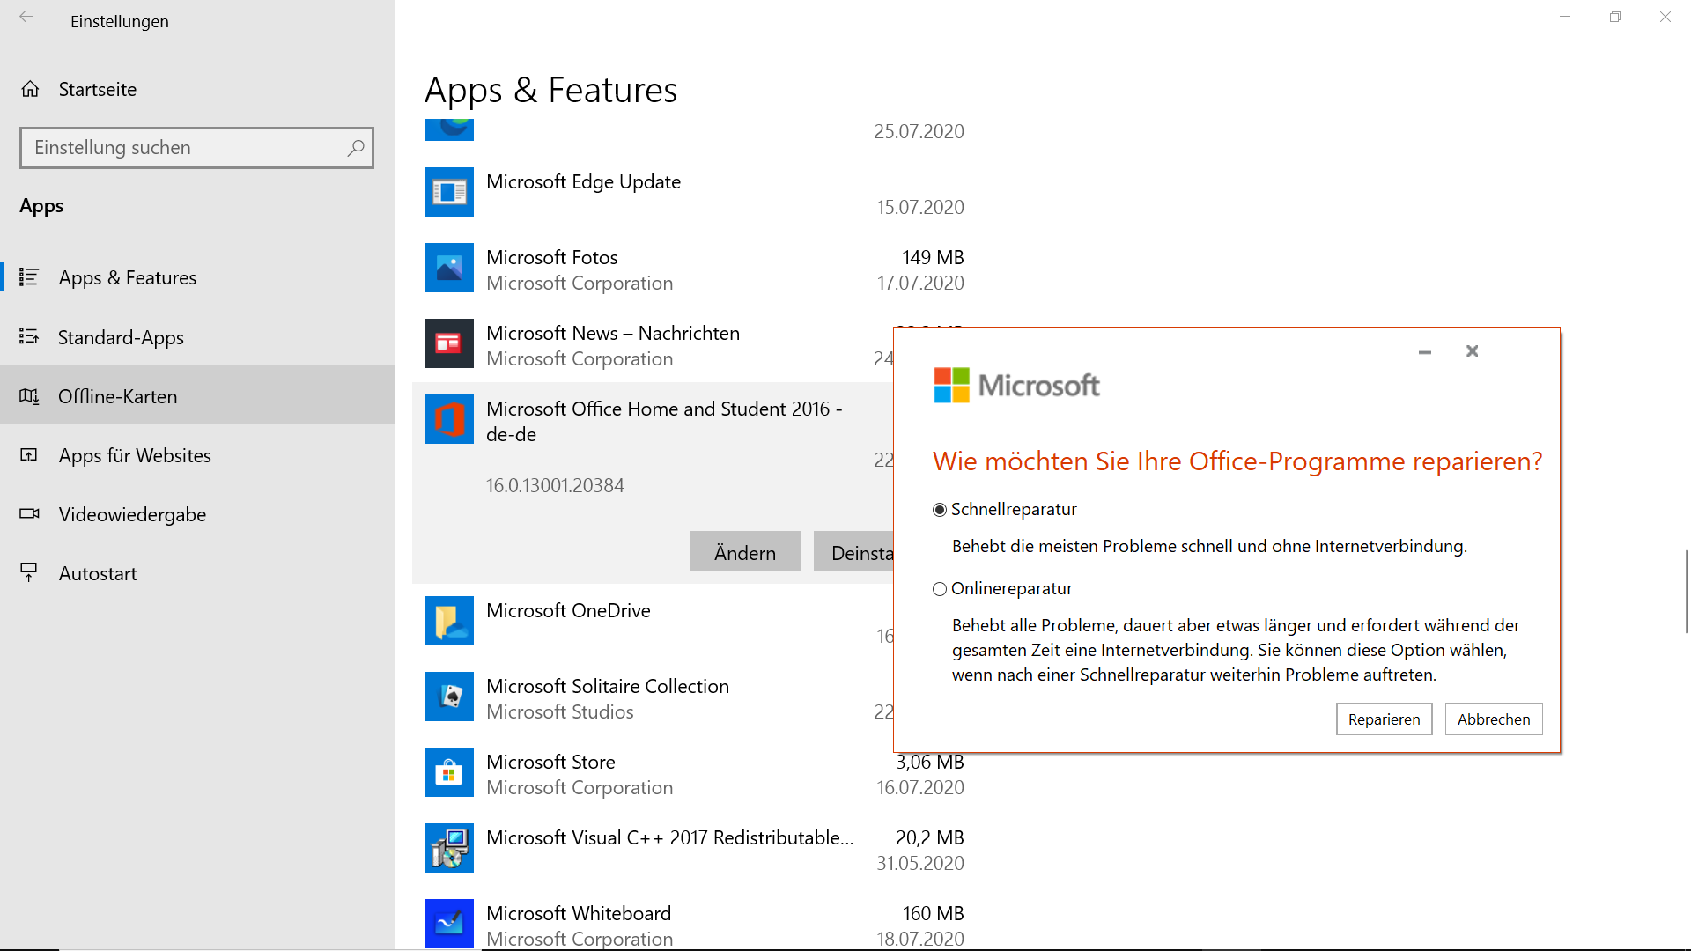Select Microsoft Solitaire Collection entry

(x=653, y=697)
